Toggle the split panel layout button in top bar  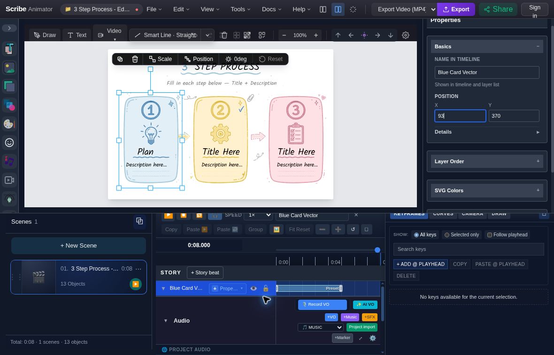click(338, 9)
